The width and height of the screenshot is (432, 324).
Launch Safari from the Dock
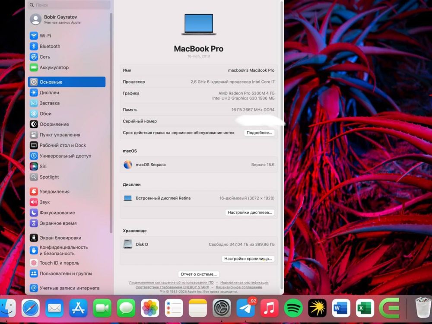[31, 308]
